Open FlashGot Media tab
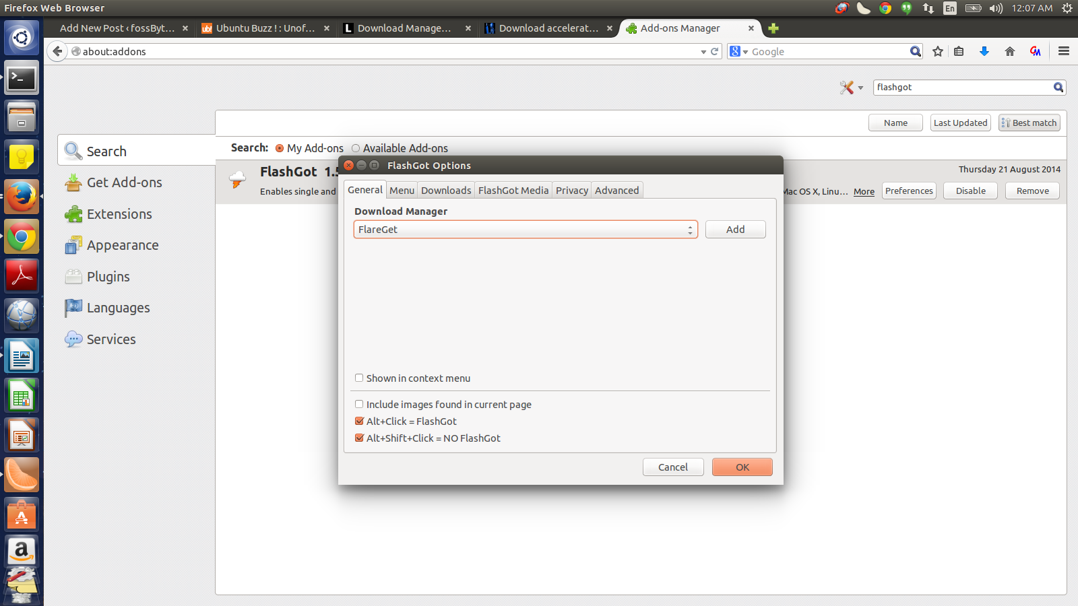1078x606 pixels. (x=513, y=191)
